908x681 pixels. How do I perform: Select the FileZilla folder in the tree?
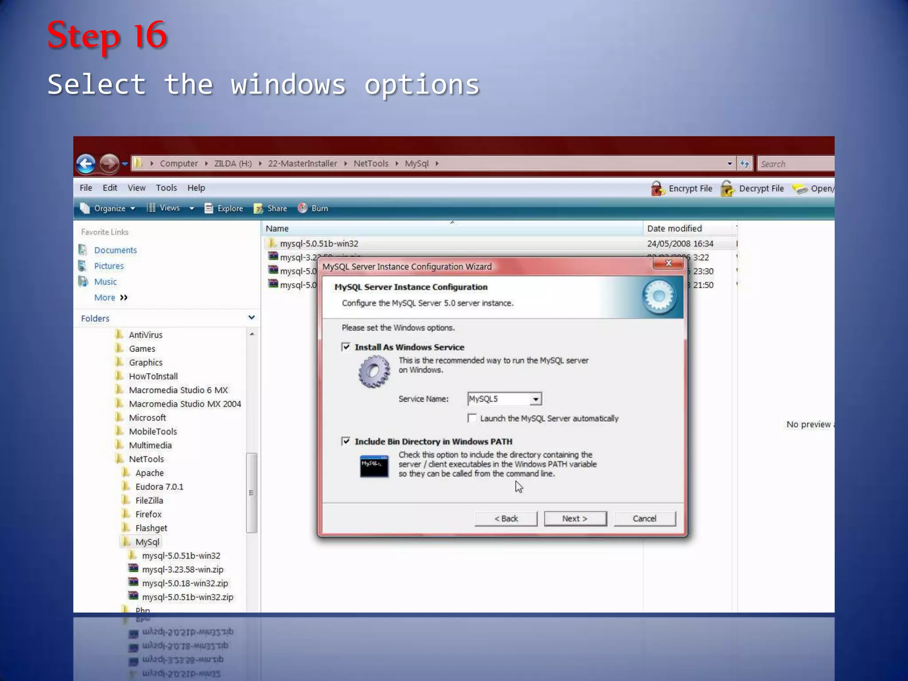(149, 500)
